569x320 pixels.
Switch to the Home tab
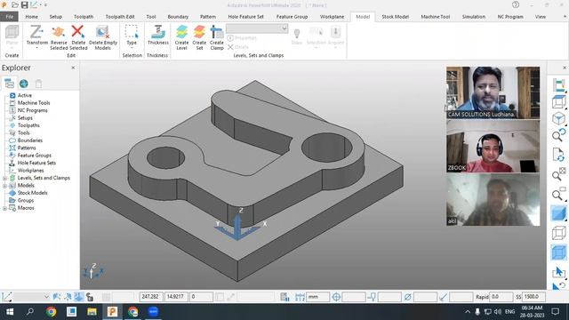click(32, 17)
